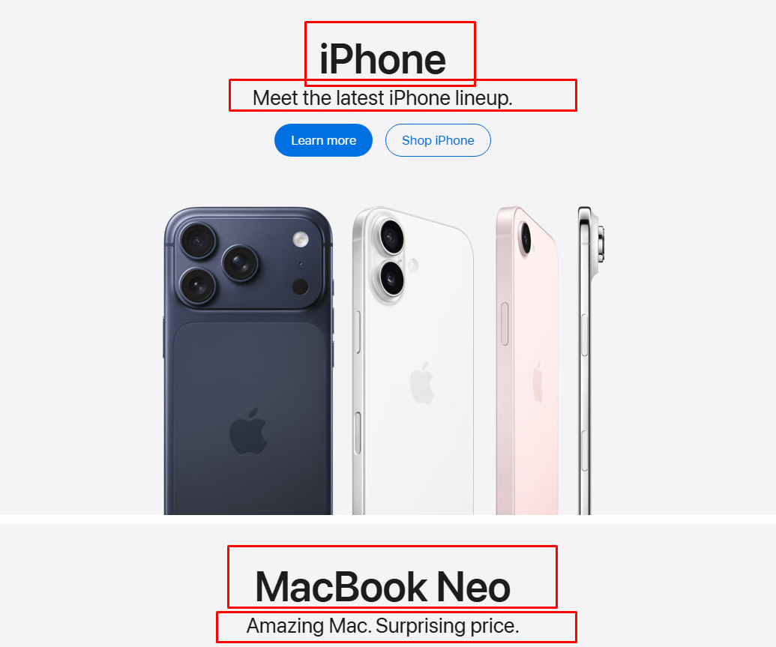Viewport: 776px width, 647px height.
Task: Click the blue Learn more button
Action: click(323, 140)
